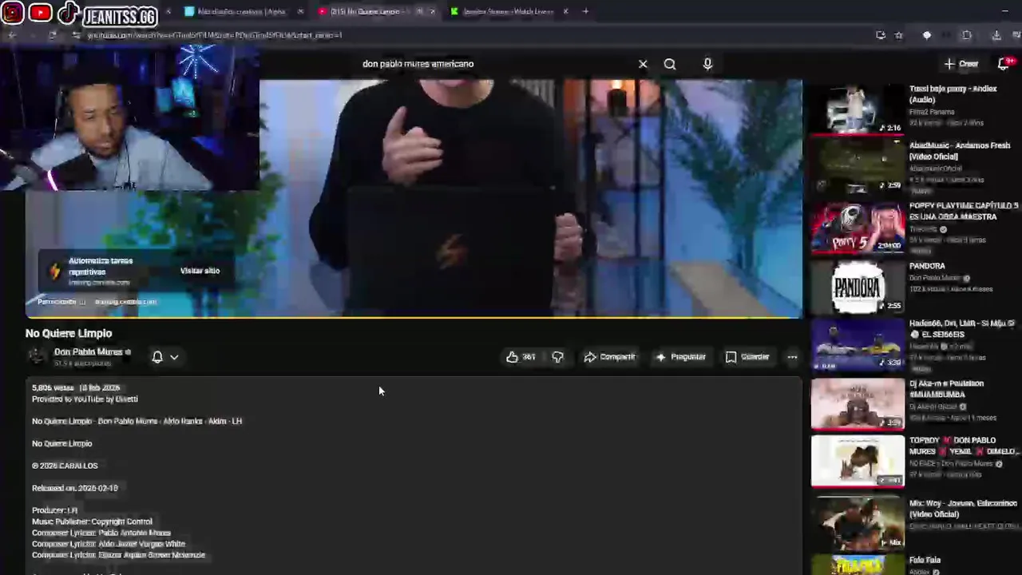Switch to the Watch Live browser tab
The width and height of the screenshot is (1022, 575).
[x=509, y=11]
